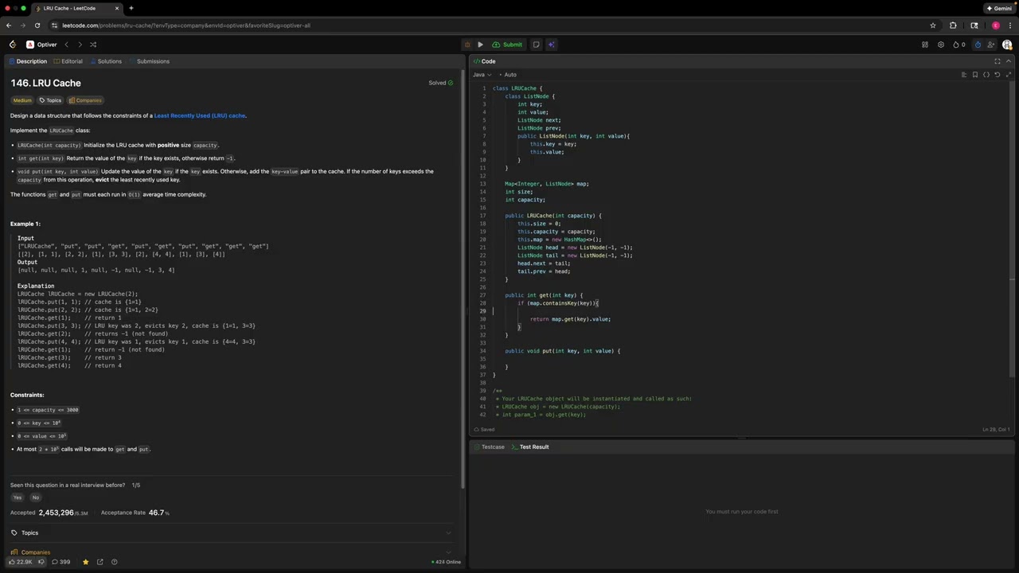Click the debugger bug icon
The width and height of the screenshot is (1019, 573).
[468, 45]
